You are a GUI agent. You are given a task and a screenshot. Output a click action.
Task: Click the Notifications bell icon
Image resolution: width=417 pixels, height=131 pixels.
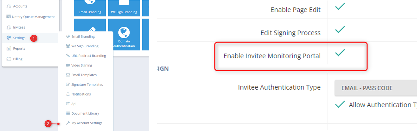(x=68, y=94)
